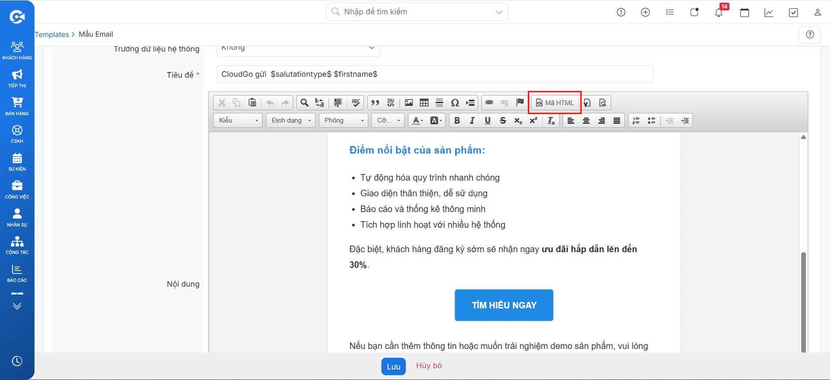This screenshot has width=830, height=380.
Task: Open the Định dạng format dropdown
Action: point(290,120)
